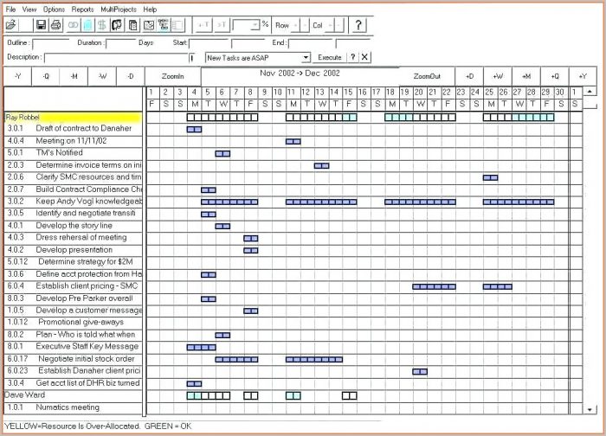Open a project file with folder icon

pyautogui.click(x=10, y=25)
